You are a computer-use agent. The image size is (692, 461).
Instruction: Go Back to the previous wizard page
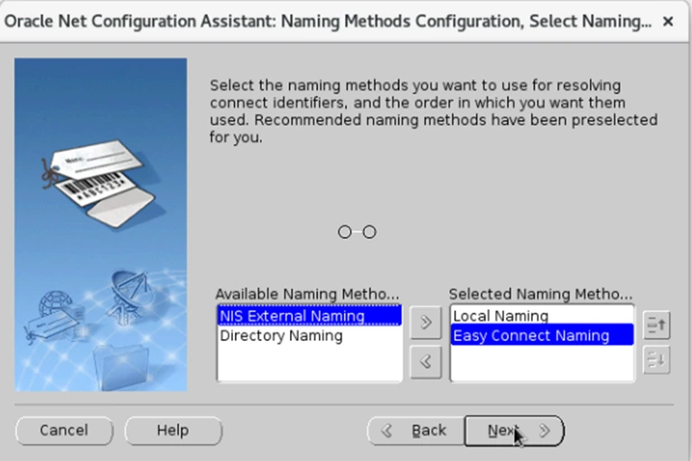[416, 430]
